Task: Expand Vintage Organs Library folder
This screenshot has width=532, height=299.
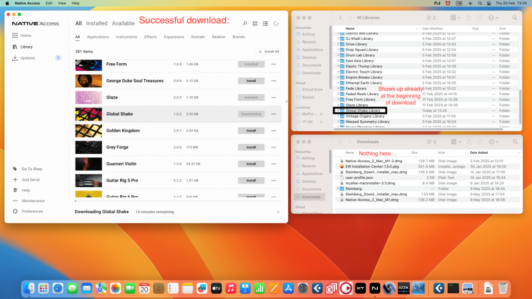Action: (x=338, y=116)
